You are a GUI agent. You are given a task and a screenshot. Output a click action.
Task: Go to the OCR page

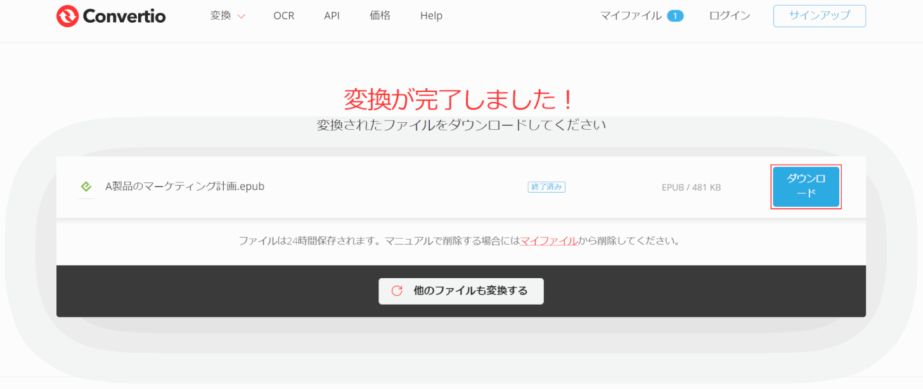283,16
